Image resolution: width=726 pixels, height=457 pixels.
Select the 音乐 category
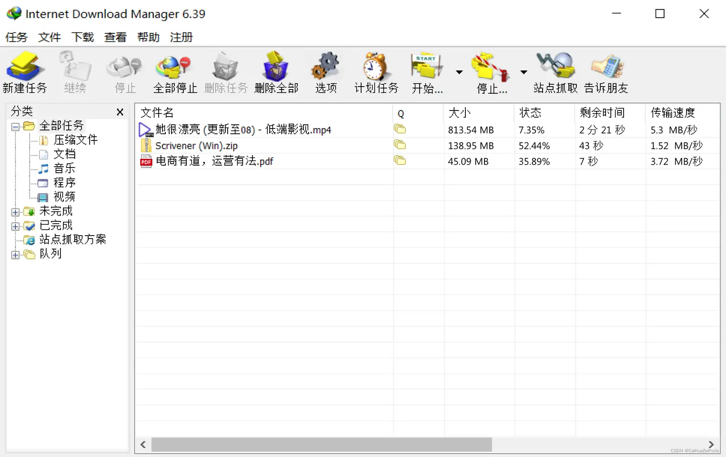pyautogui.click(x=64, y=169)
